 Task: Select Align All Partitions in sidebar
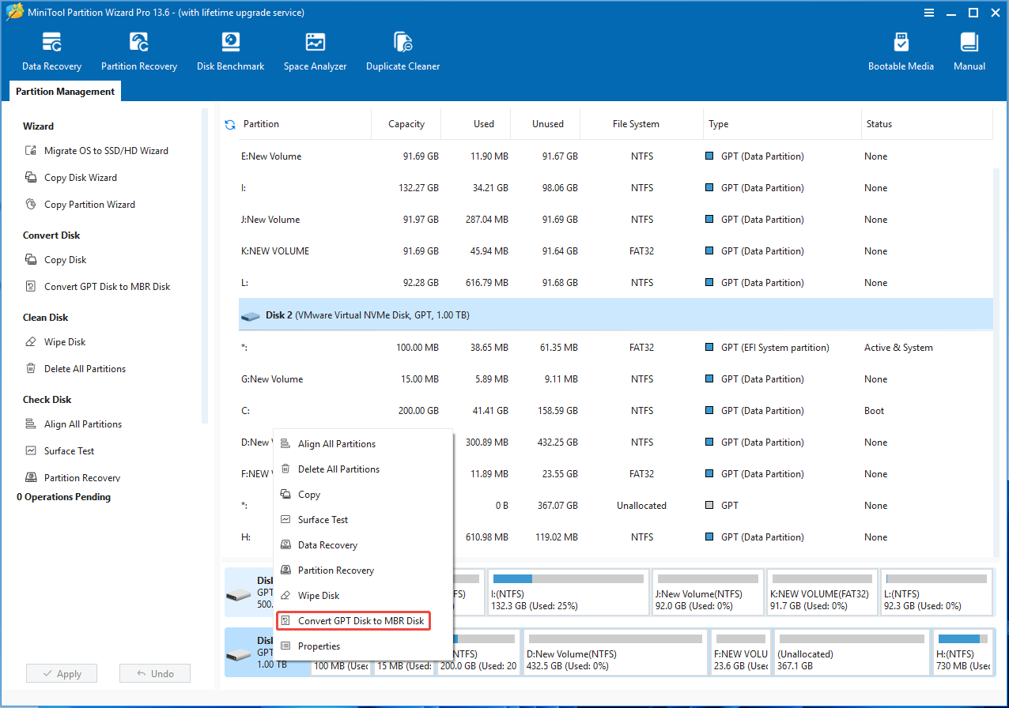tap(84, 424)
